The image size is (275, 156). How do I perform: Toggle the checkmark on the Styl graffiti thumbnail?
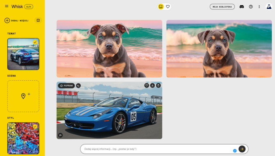coord(35,126)
